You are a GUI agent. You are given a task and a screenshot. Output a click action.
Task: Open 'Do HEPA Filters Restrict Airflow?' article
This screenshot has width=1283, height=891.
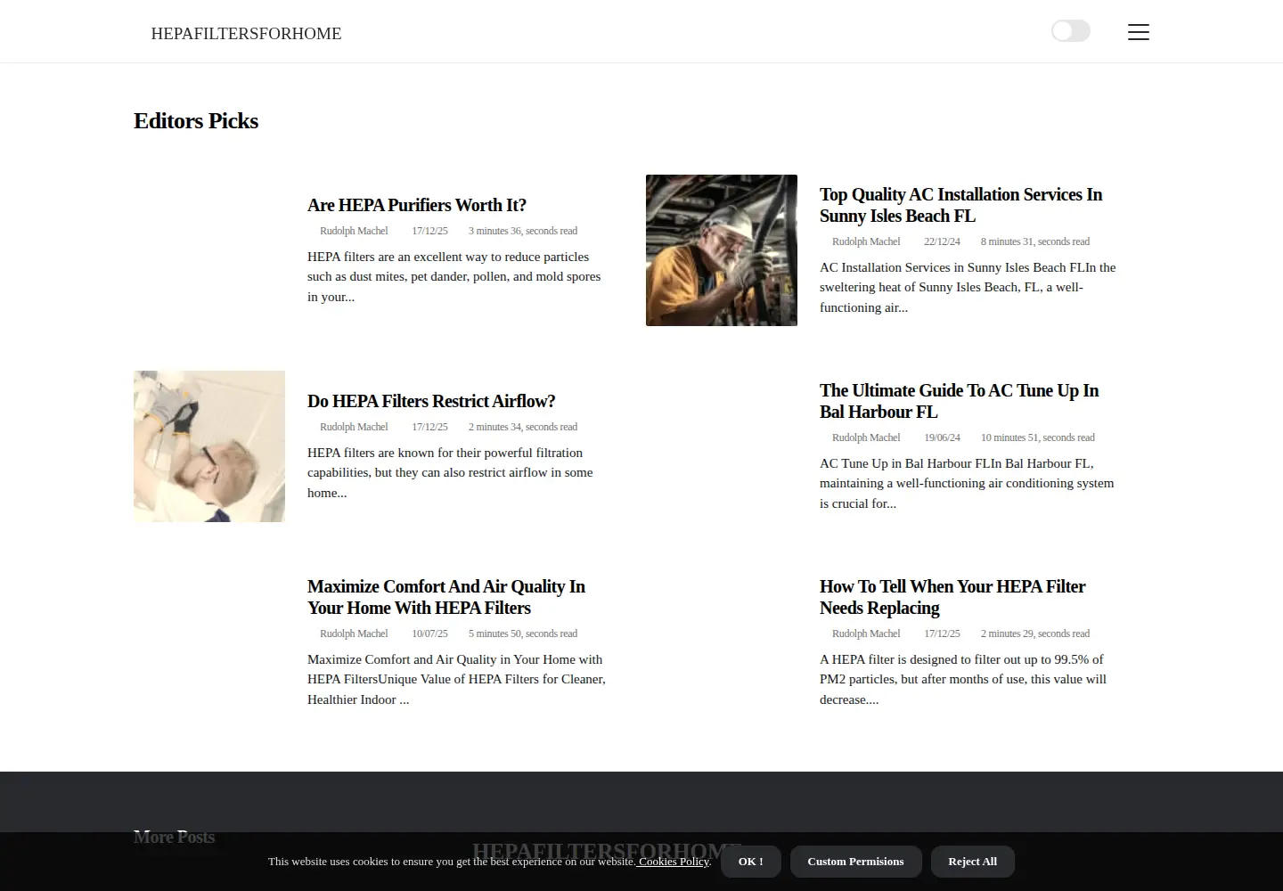click(x=431, y=401)
